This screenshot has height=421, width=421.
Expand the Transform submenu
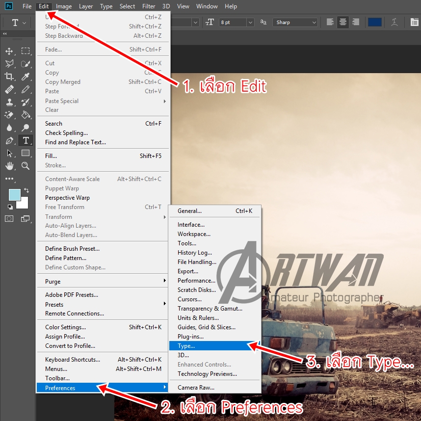point(103,216)
